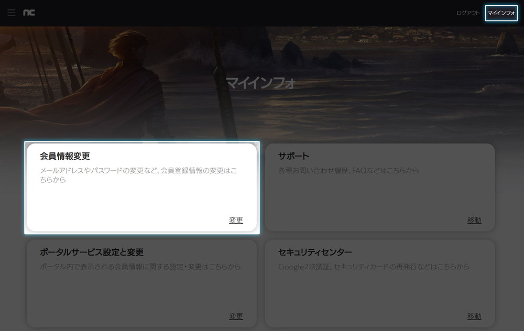Click the Google2次認証 description text
Screen dimensions: 524x331
click(374, 267)
